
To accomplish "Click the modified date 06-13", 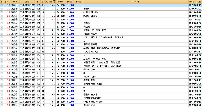I will pos(198,102).
